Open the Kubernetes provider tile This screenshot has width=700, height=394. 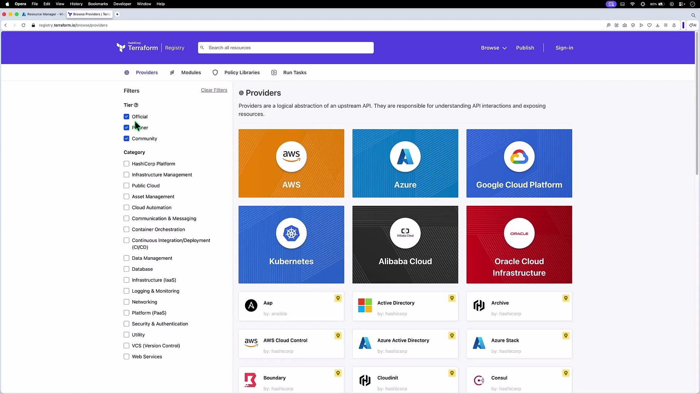[291, 244]
